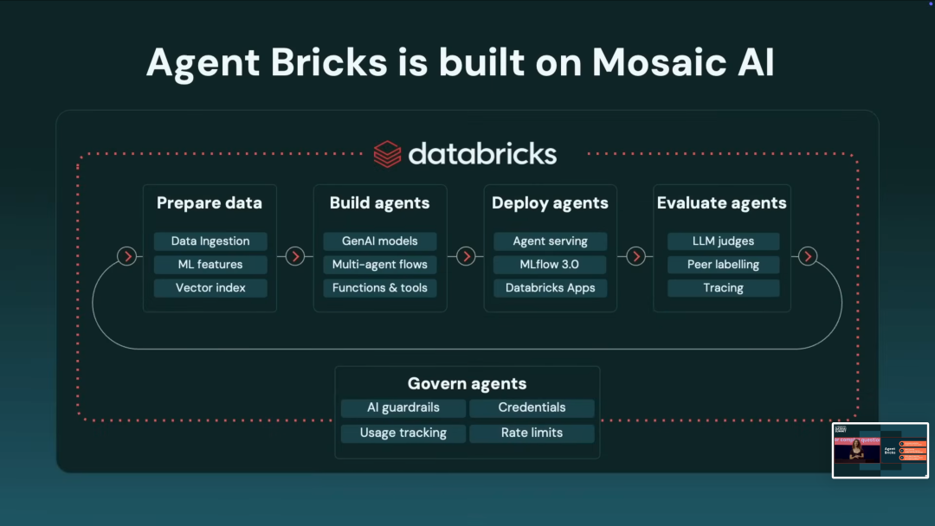
Task: Choose the Multi-agent flows item
Action: pyautogui.click(x=380, y=265)
